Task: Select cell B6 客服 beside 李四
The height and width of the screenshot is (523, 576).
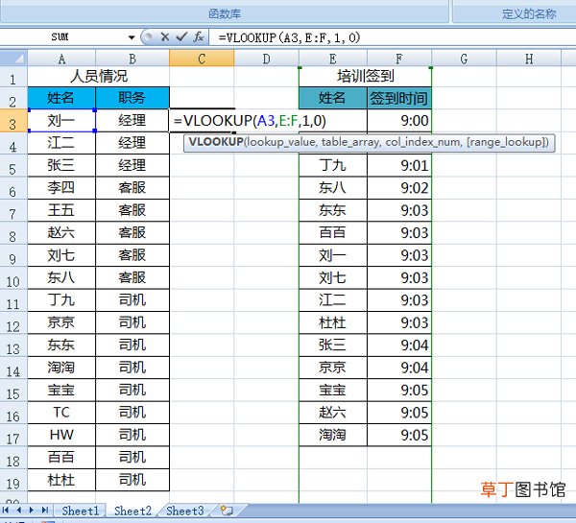Action: pyautogui.click(x=132, y=188)
